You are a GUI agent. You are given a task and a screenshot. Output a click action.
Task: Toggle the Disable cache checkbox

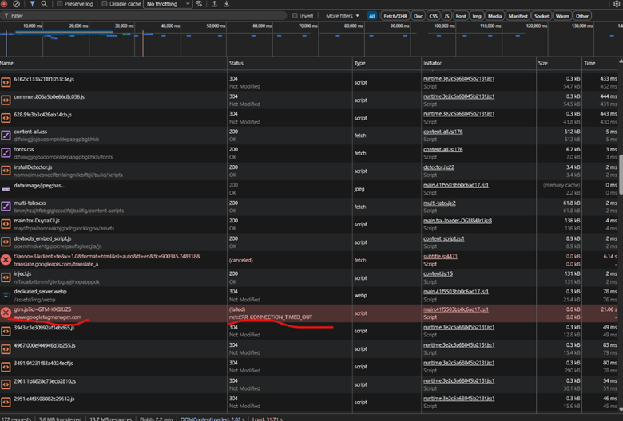pyautogui.click(x=104, y=4)
